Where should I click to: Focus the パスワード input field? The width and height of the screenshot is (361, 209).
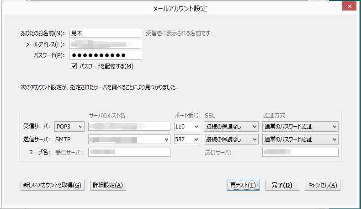105,55
